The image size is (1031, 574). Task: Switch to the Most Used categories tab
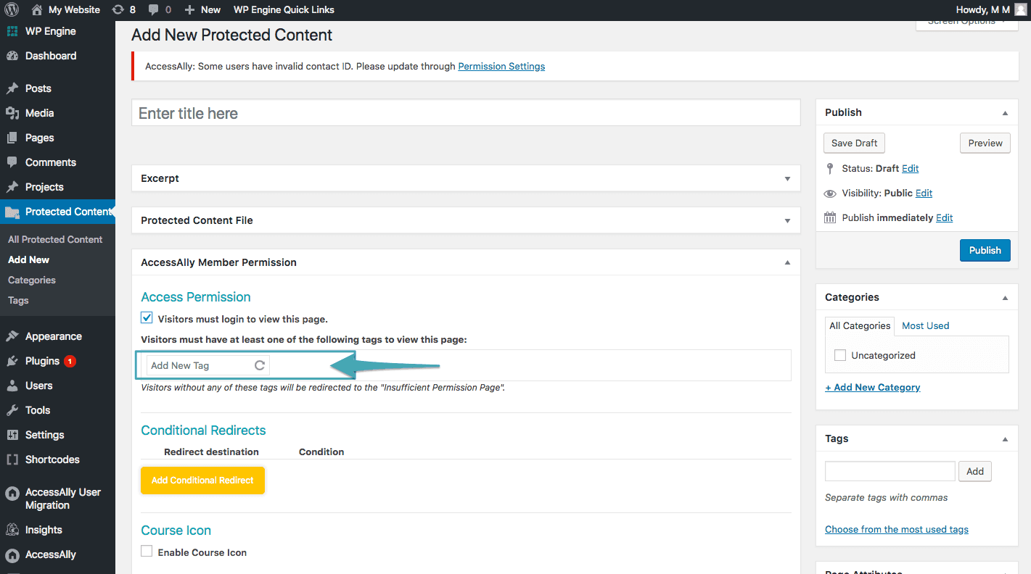click(x=925, y=325)
